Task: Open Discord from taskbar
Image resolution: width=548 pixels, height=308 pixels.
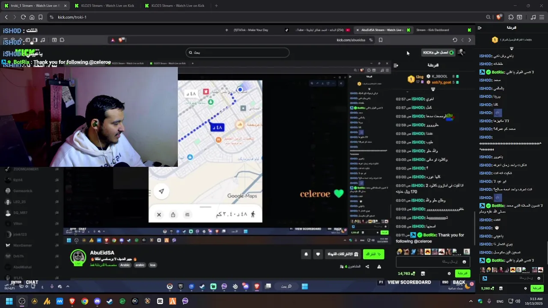Action: [x=97, y=301]
